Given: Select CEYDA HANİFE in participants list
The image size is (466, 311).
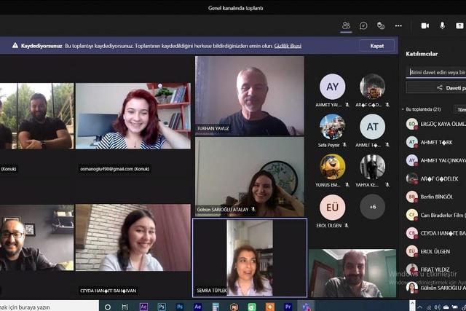Looking at the screenshot, I should point(436,233).
